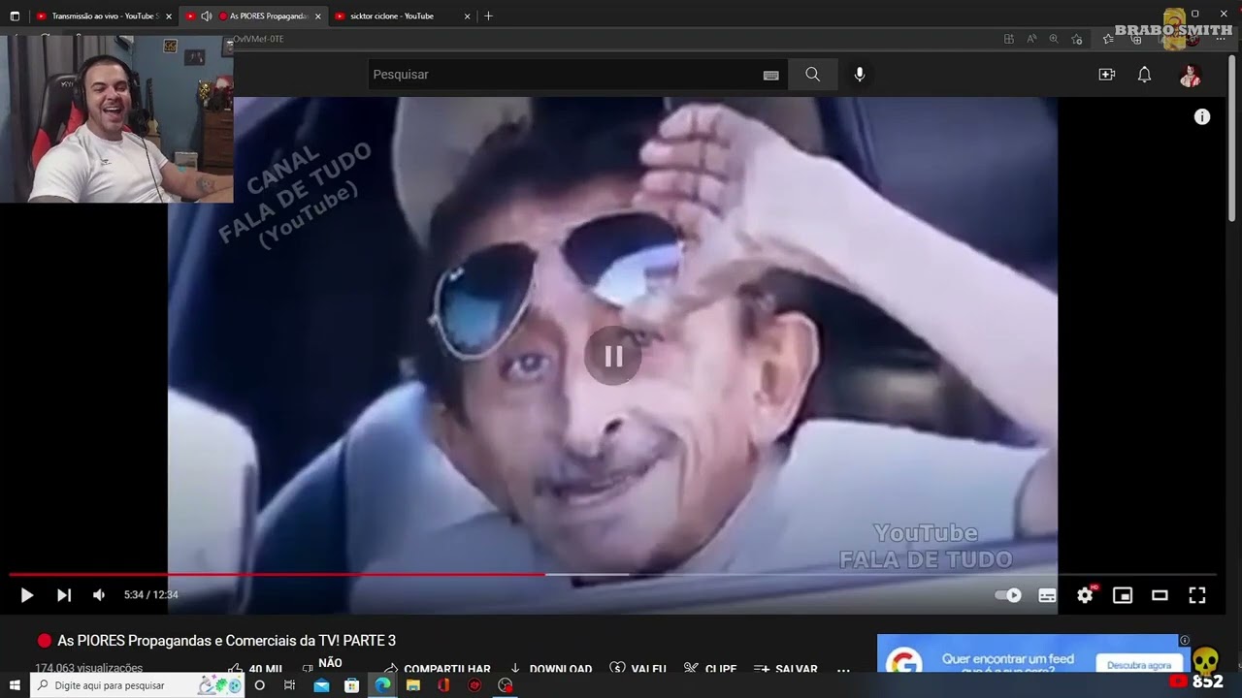Image resolution: width=1242 pixels, height=698 pixels.
Task: Open the video info card icon
Action: [1202, 117]
